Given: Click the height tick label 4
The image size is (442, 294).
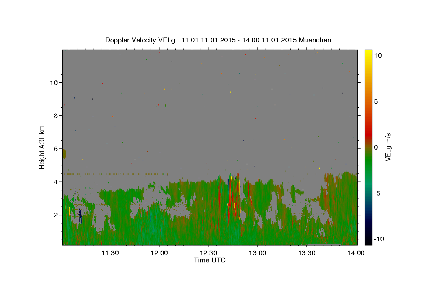Looking at the screenshot, I should [x=56, y=182].
